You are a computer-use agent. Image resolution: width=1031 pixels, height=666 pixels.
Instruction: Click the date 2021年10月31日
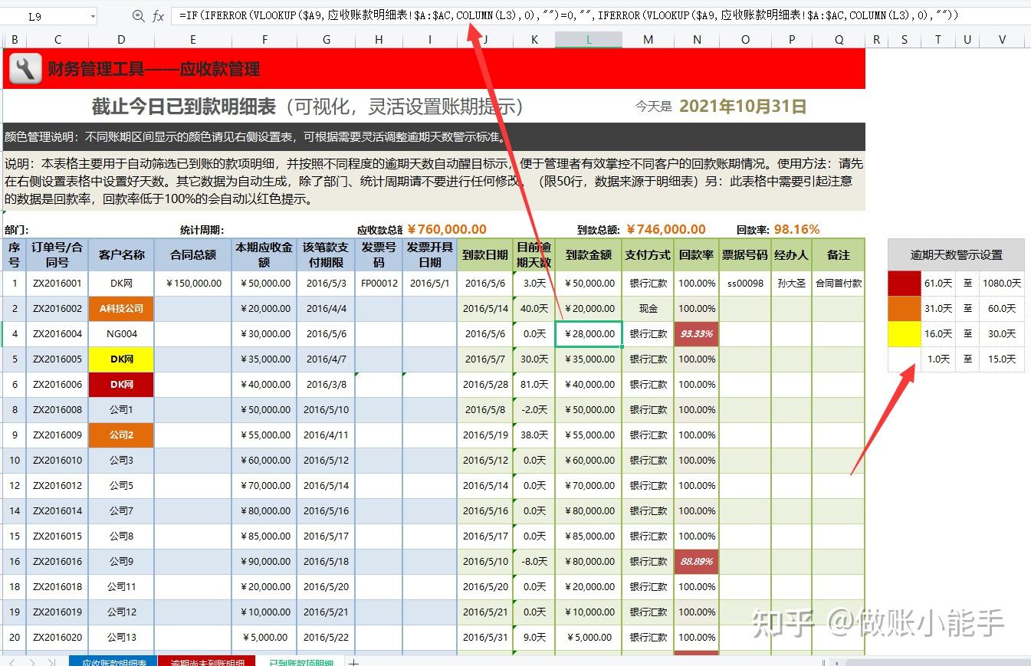coord(743,107)
